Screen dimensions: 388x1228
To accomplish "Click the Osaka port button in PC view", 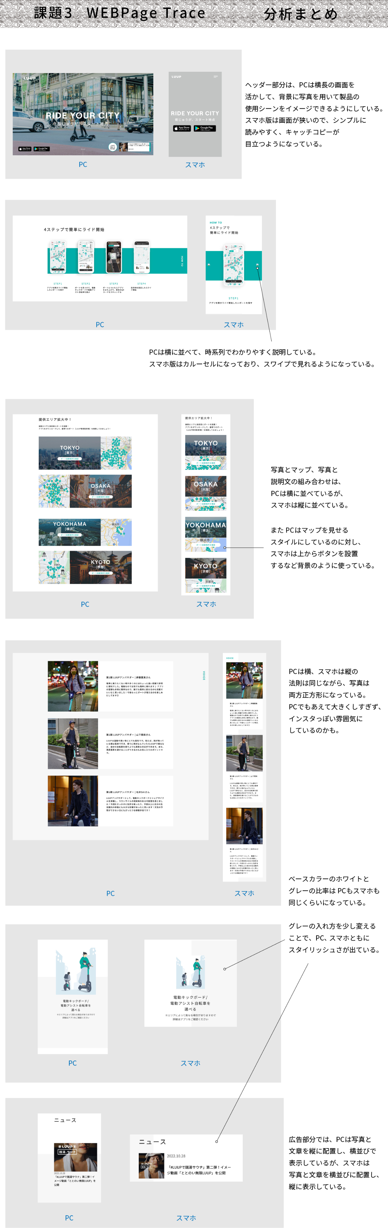I will pos(101,497).
